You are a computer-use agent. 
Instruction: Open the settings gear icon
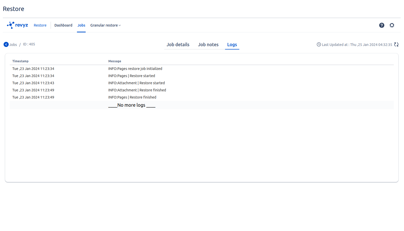(x=392, y=25)
